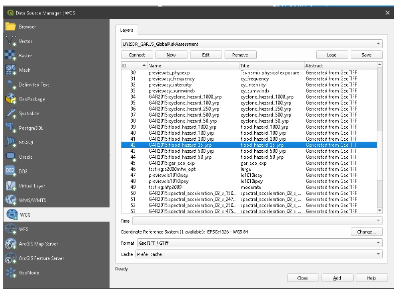Sort layers by the ID column header
The height and width of the screenshot is (295, 397).
coord(134,66)
